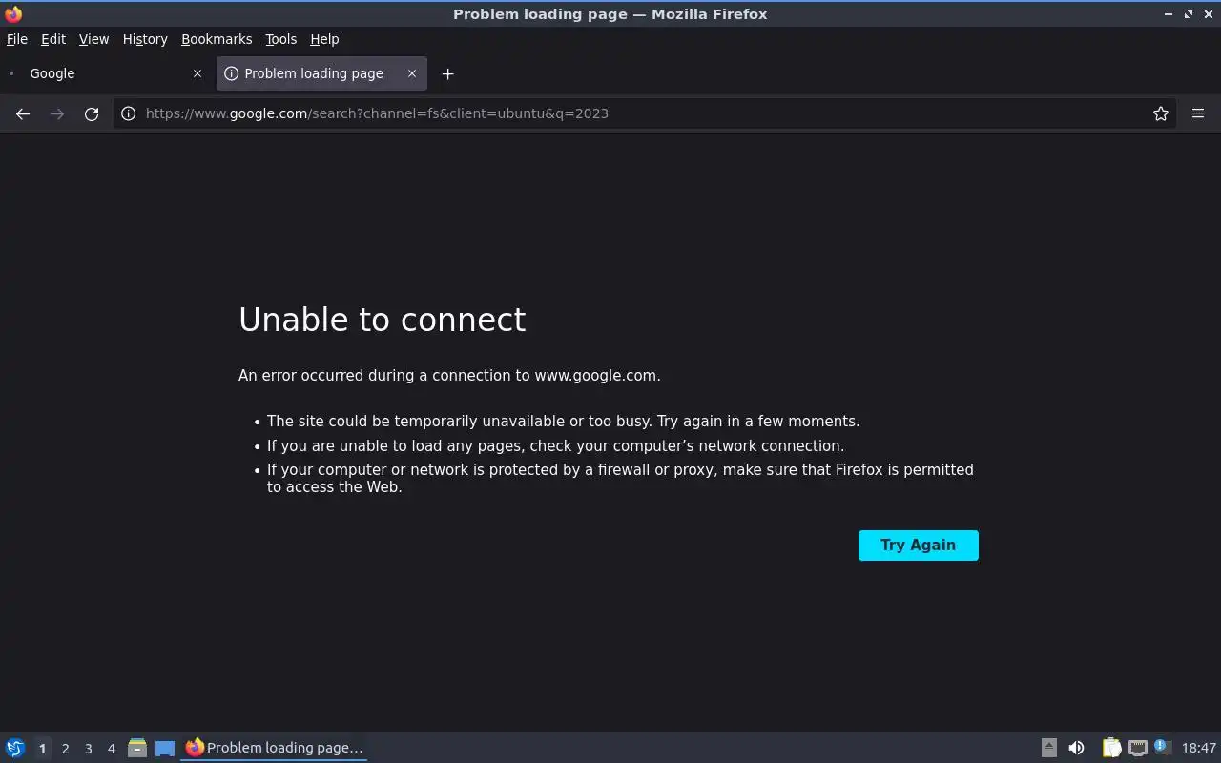Open the Tools menu
1221x763 pixels.
[280, 39]
